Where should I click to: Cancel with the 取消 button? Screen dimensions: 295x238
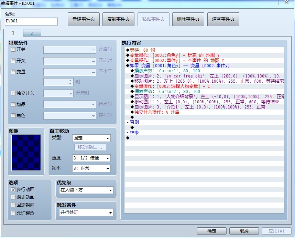tap(244, 231)
